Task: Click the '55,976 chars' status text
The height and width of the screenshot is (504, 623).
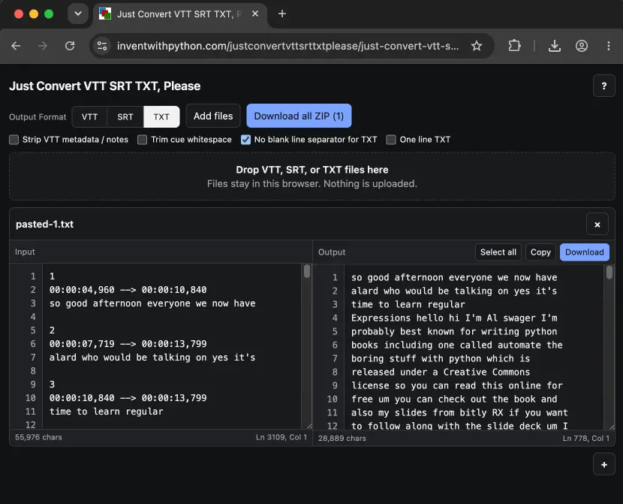Action: click(x=38, y=437)
